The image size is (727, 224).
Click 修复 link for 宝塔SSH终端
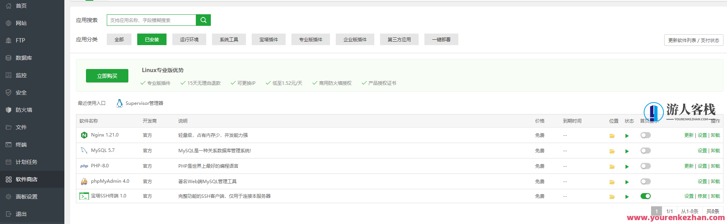pos(702,196)
